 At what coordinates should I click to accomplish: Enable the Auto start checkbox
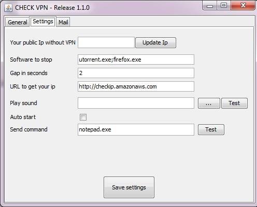click(83, 117)
